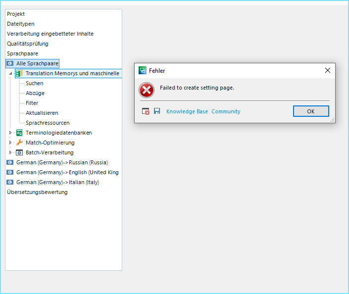This screenshot has height=294, width=349.
Task: Close the Fehler dialog with X
Action: [x=328, y=70]
